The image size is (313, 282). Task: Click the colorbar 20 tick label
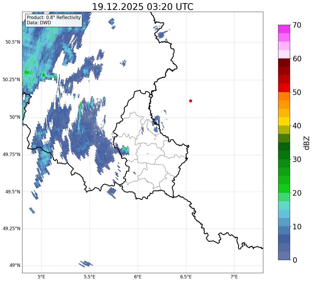[297, 193]
